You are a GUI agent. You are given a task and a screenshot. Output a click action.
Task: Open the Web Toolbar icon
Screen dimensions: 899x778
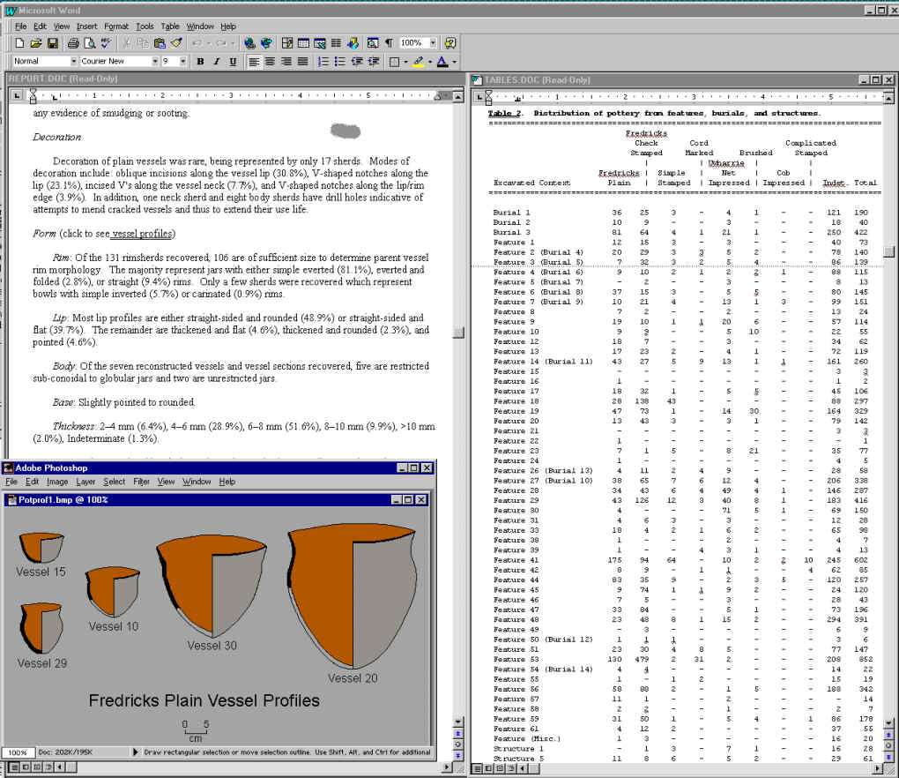266,43
